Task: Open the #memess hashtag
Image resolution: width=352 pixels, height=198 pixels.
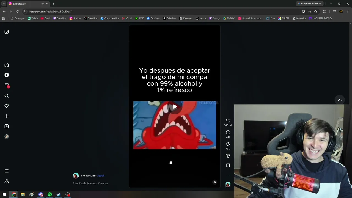Action: pos(92,183)
